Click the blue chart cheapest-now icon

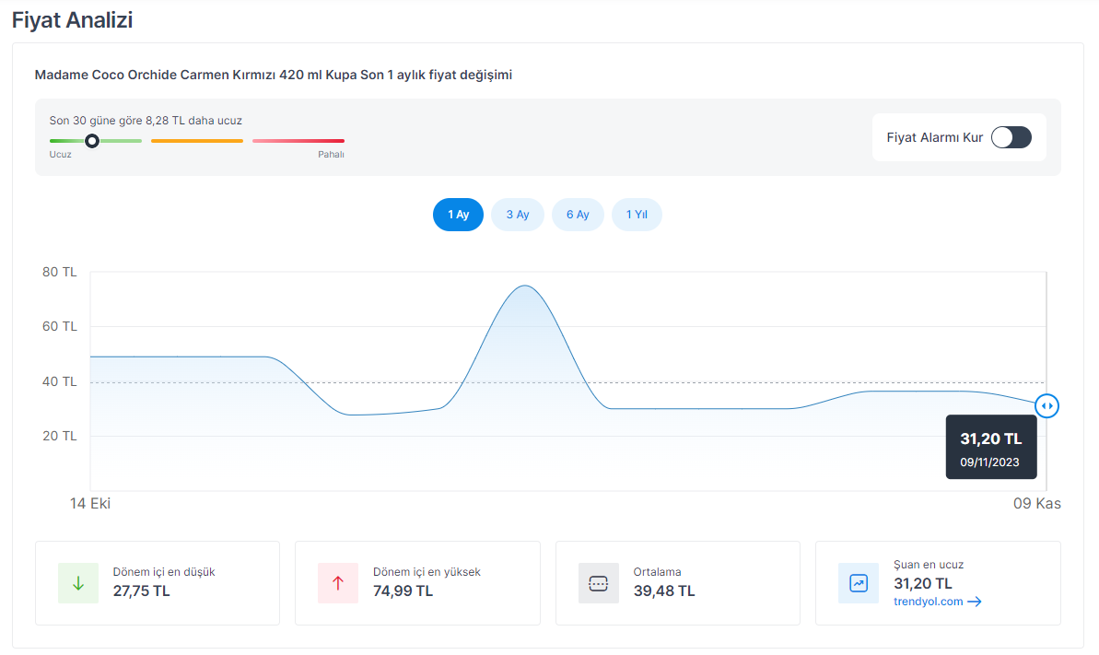tap(859, 583)
